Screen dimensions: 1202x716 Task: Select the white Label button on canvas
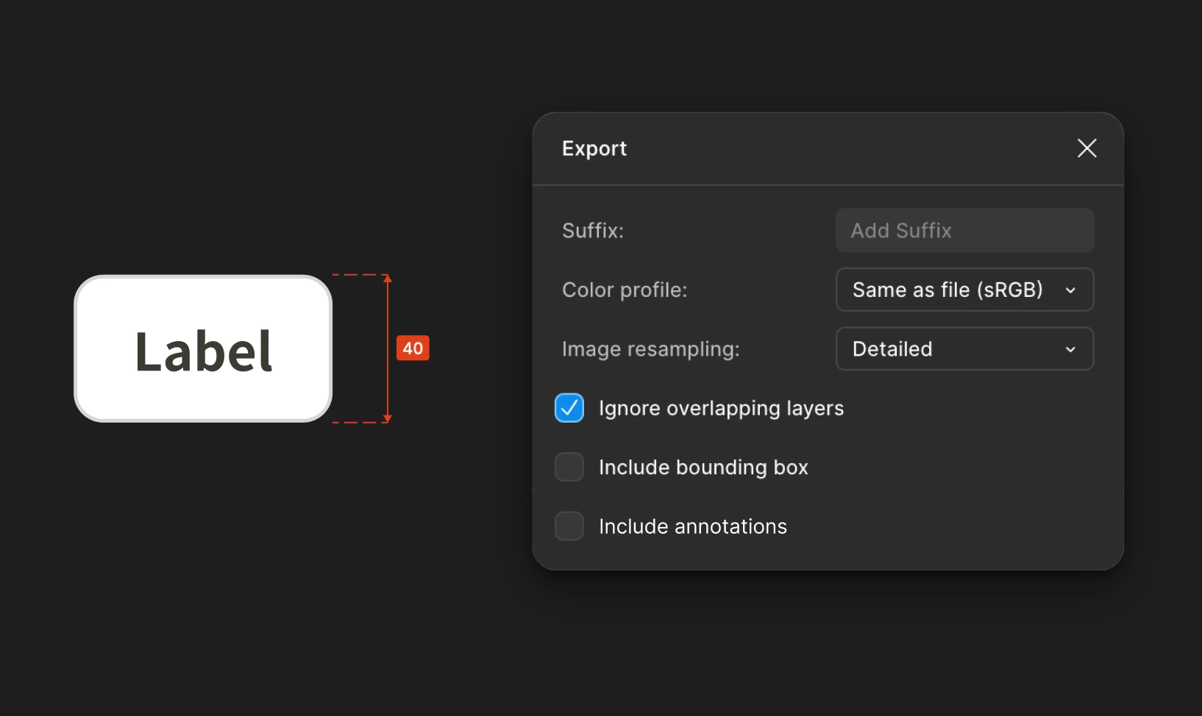click(x=203, y=348)
